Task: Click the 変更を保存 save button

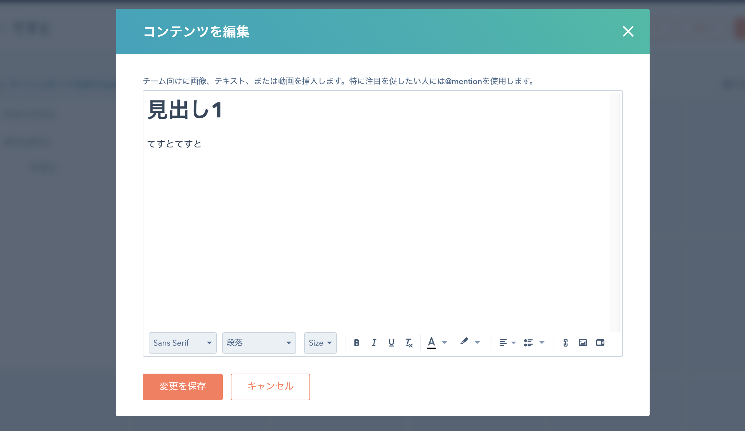Action: pos(182,387)
